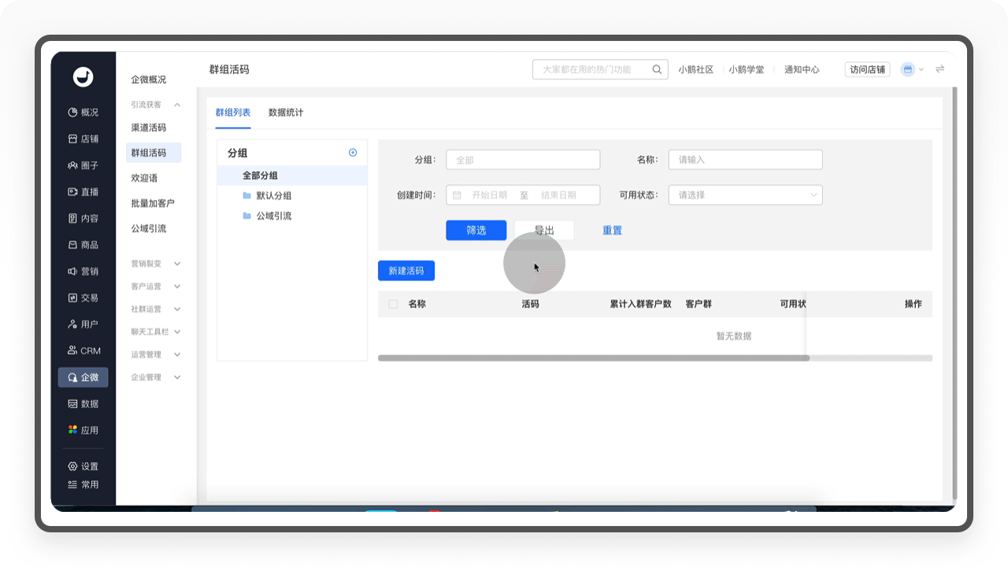Click the 累计入群客户数 column header
The height and width of the screenshot is (567, 1008).
[x=640, y=304]
